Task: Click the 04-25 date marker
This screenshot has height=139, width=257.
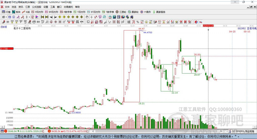Action: 232,31
